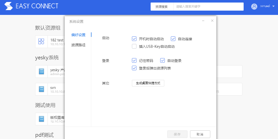Screen dimensions: 278x139
Task: Uncheck 登录后弹出资源列表 option
Action: point(134,68)
